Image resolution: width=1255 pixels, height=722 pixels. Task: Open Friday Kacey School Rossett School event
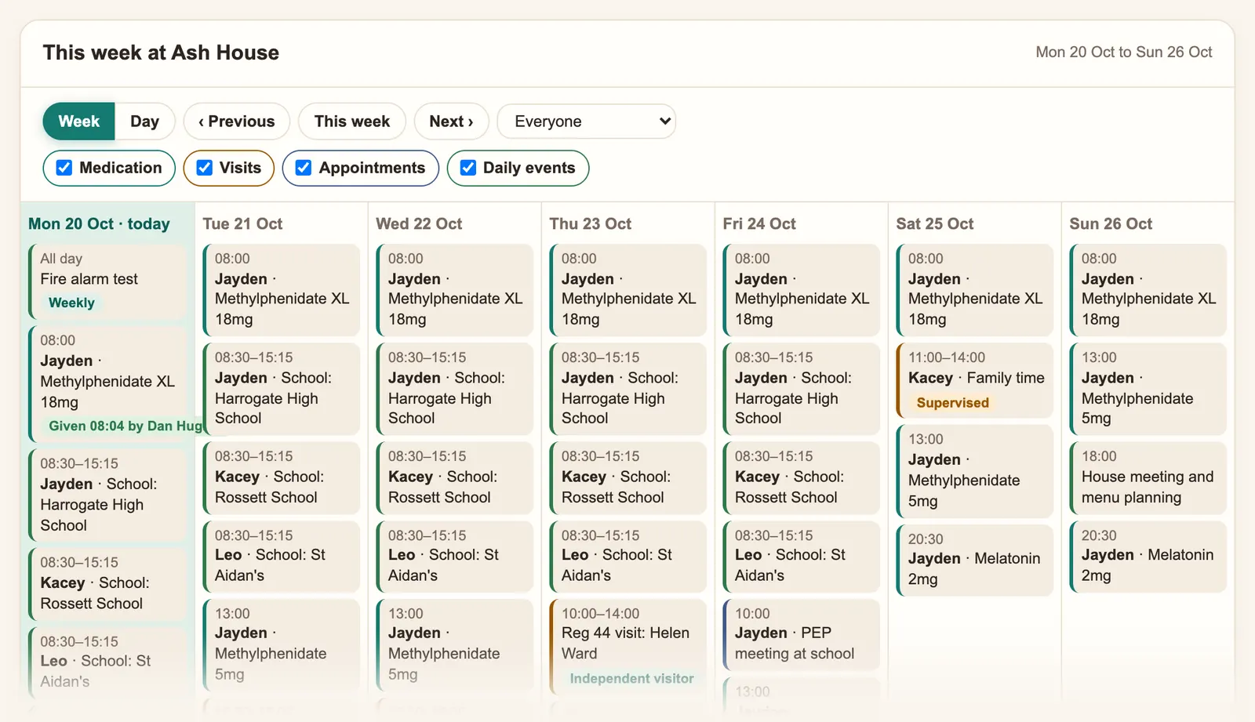pos(802,477)
